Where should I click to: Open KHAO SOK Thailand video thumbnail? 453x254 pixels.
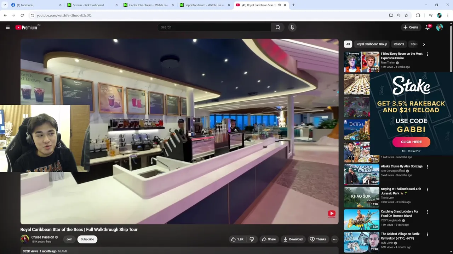[361, 197]
